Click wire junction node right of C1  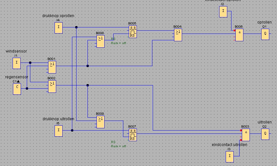click(x=27, y=89)
